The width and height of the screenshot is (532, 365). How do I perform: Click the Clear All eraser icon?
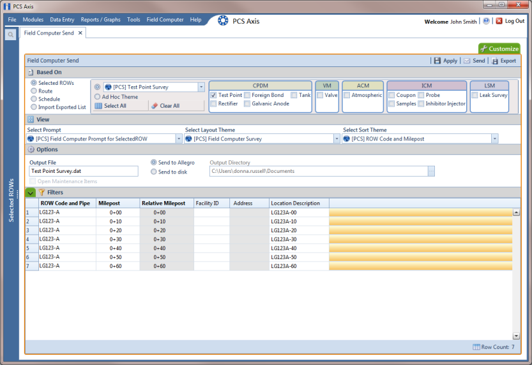point(155,106)
